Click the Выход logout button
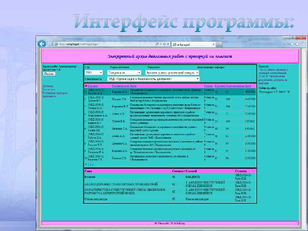 point(49,74)
